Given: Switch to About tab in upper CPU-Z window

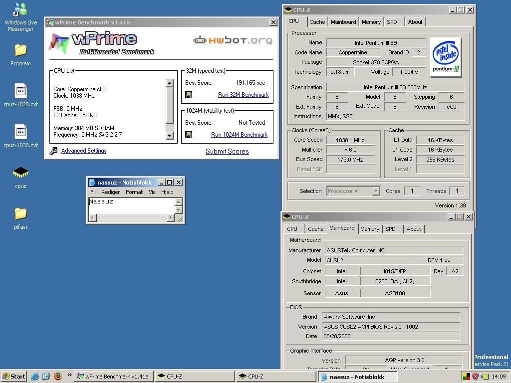Looking at the screenshot, I should 415,22.
